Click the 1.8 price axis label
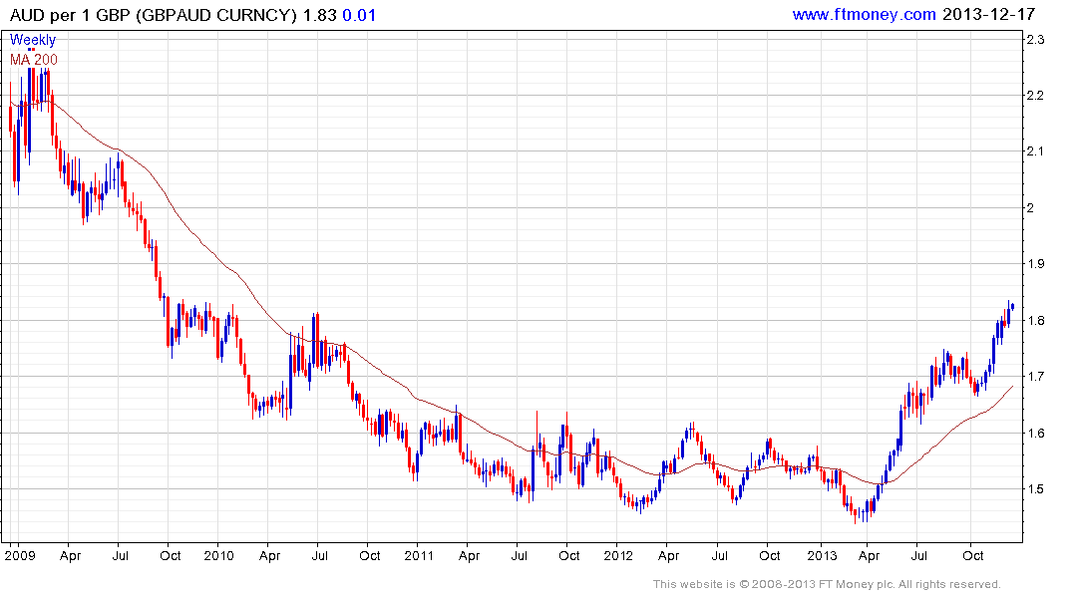Image resolution: width=1072 pixels, height=598 pixels. pyautogui.click(x=1035, y=321)
